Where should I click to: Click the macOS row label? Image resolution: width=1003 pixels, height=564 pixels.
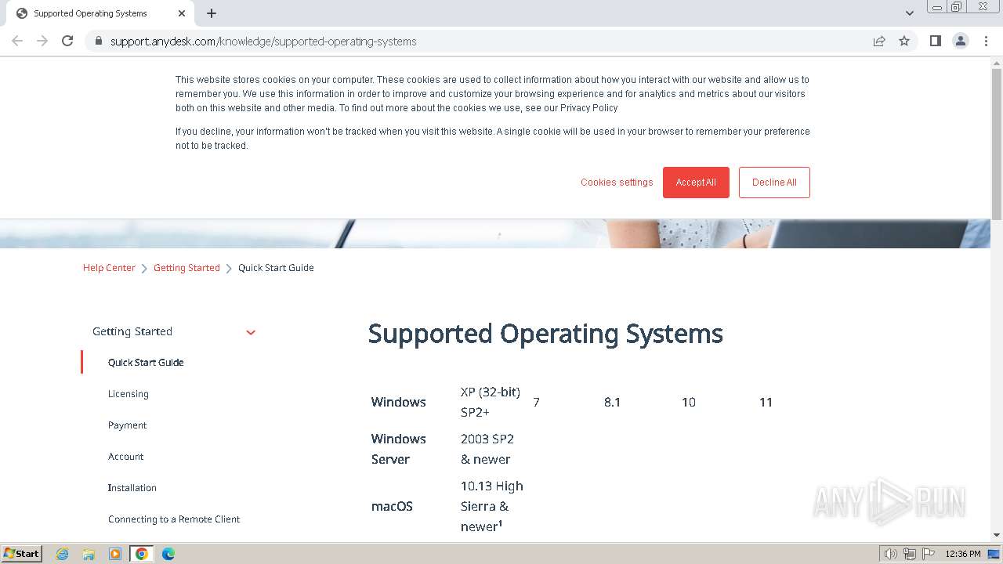[x=392, y=506]
